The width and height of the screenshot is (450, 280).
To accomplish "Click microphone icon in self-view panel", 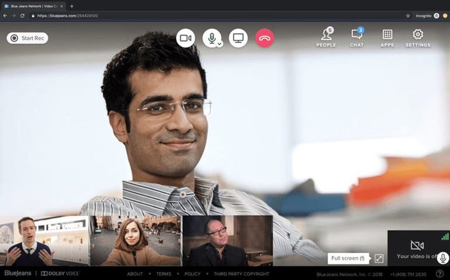I will coord(442,258).
